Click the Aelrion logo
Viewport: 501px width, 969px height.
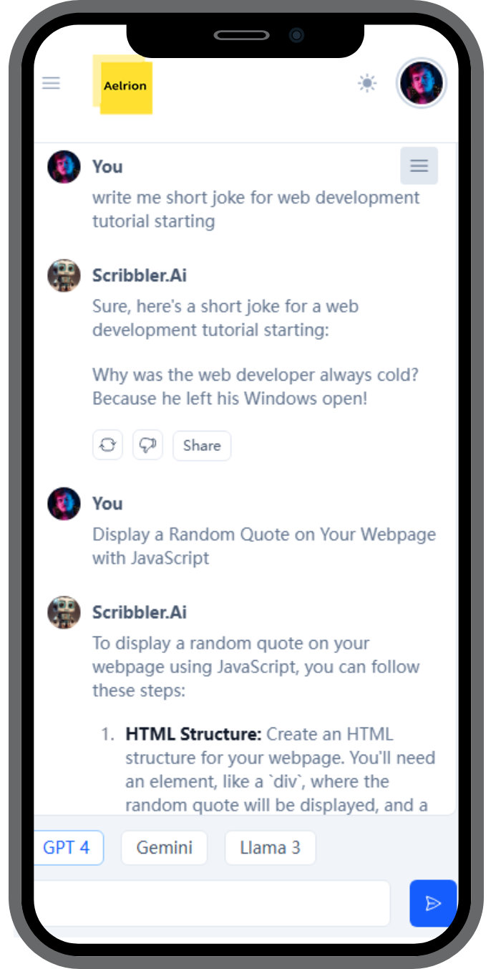124,87
